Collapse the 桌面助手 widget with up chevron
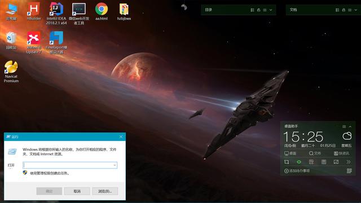The width and height of the screenshot is (361, 203). point(350,126)
